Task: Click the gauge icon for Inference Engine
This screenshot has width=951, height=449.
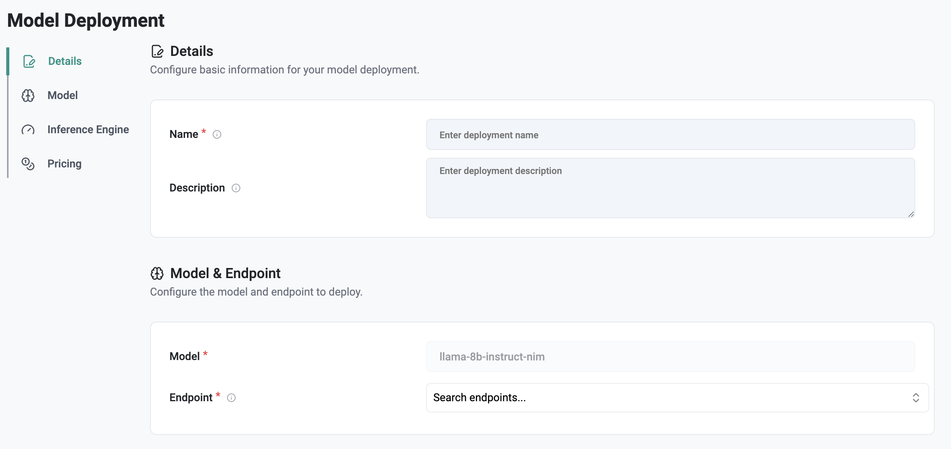Action: click(28, 130)
